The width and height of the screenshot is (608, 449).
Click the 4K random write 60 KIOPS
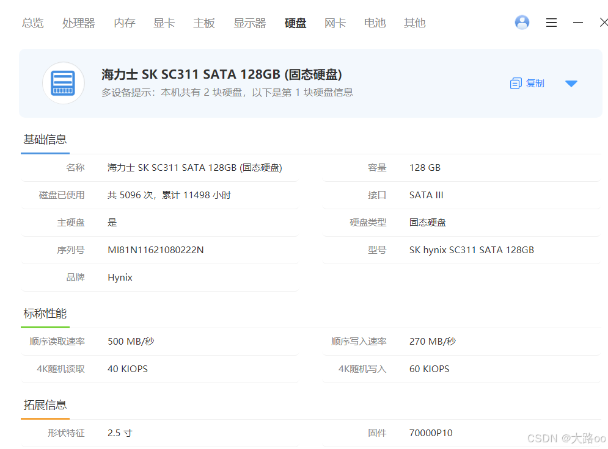429,369
